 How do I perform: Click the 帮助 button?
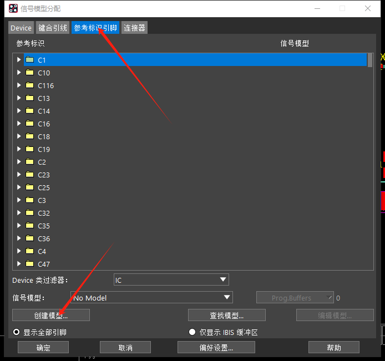pos(334,347)
